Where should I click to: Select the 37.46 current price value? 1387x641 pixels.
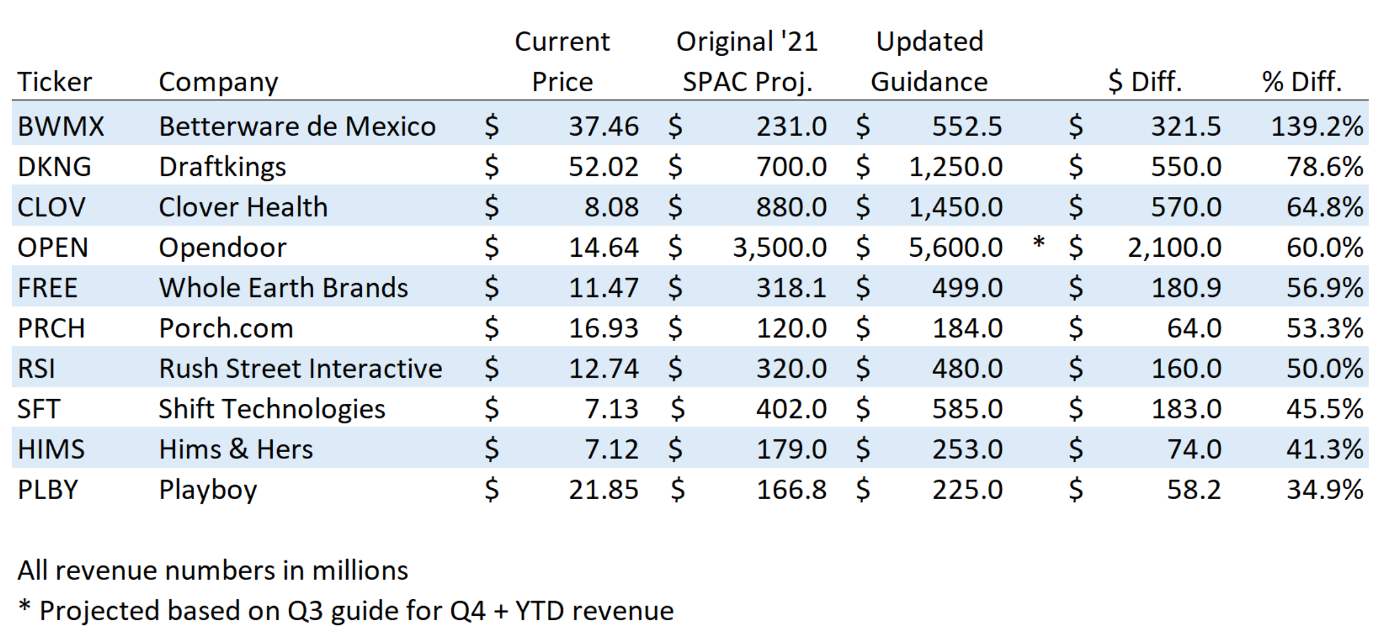604,126
